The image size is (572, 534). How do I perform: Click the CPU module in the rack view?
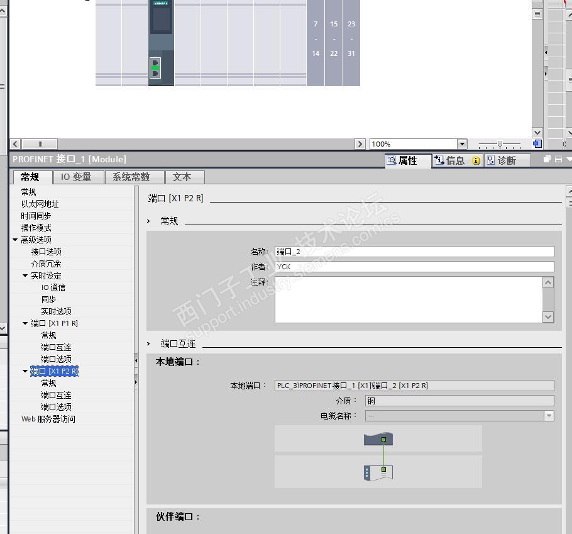162,43
